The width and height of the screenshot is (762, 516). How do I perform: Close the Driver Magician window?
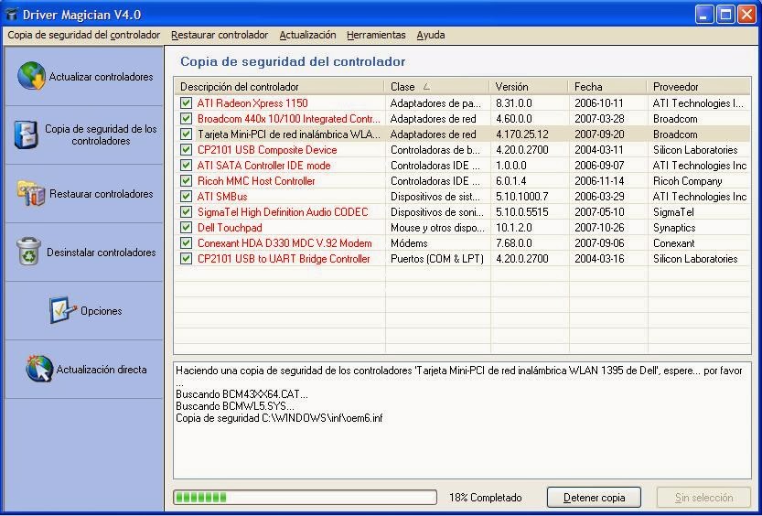point(747,15)
